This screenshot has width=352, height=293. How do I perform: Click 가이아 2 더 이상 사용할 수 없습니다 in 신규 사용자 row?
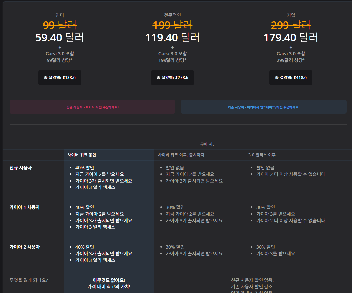coord(291,174)
